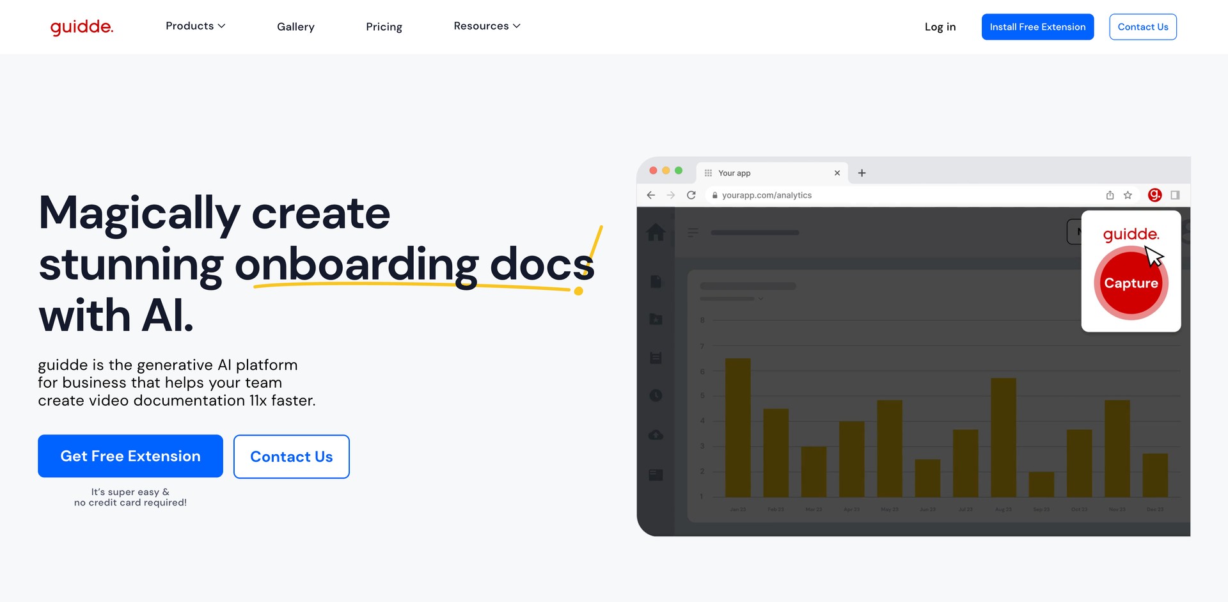Click the forward arrow in mock browser

click(x=670, y=195)
